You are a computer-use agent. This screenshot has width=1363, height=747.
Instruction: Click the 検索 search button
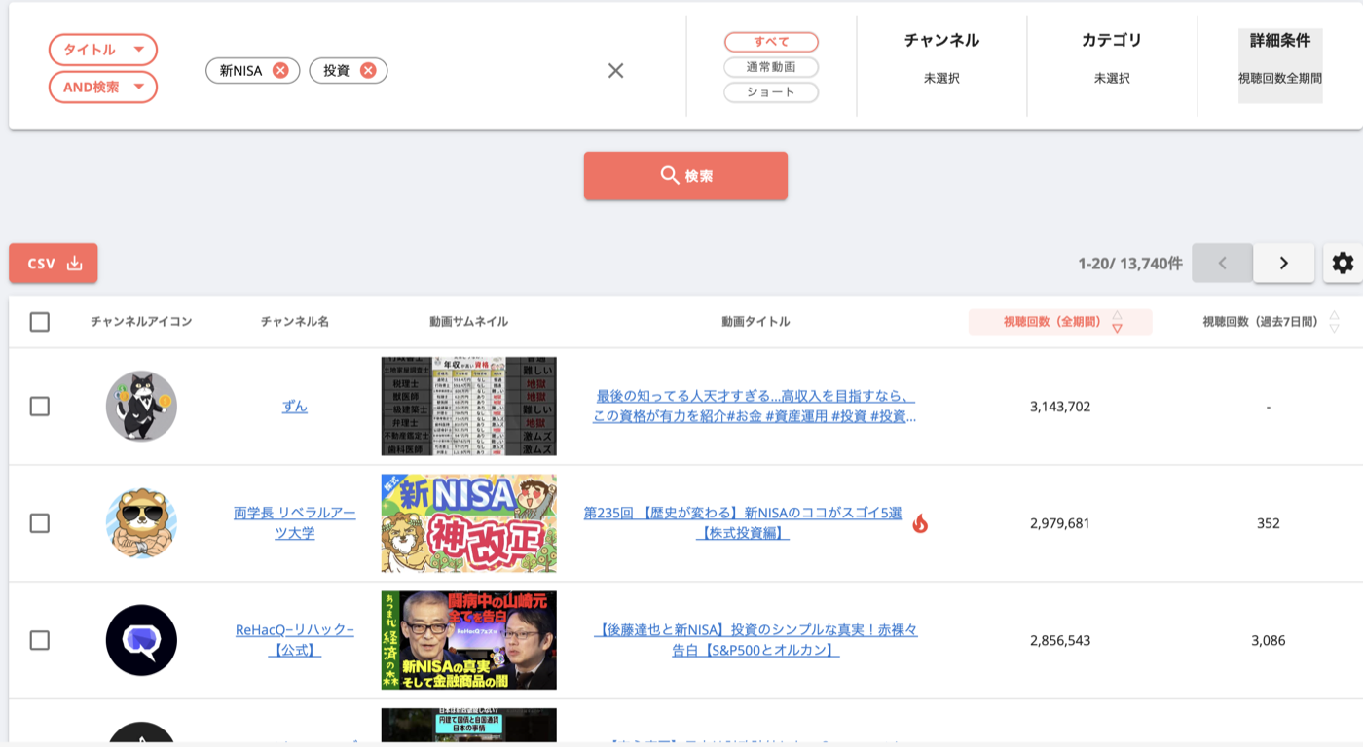click(685, 176)
